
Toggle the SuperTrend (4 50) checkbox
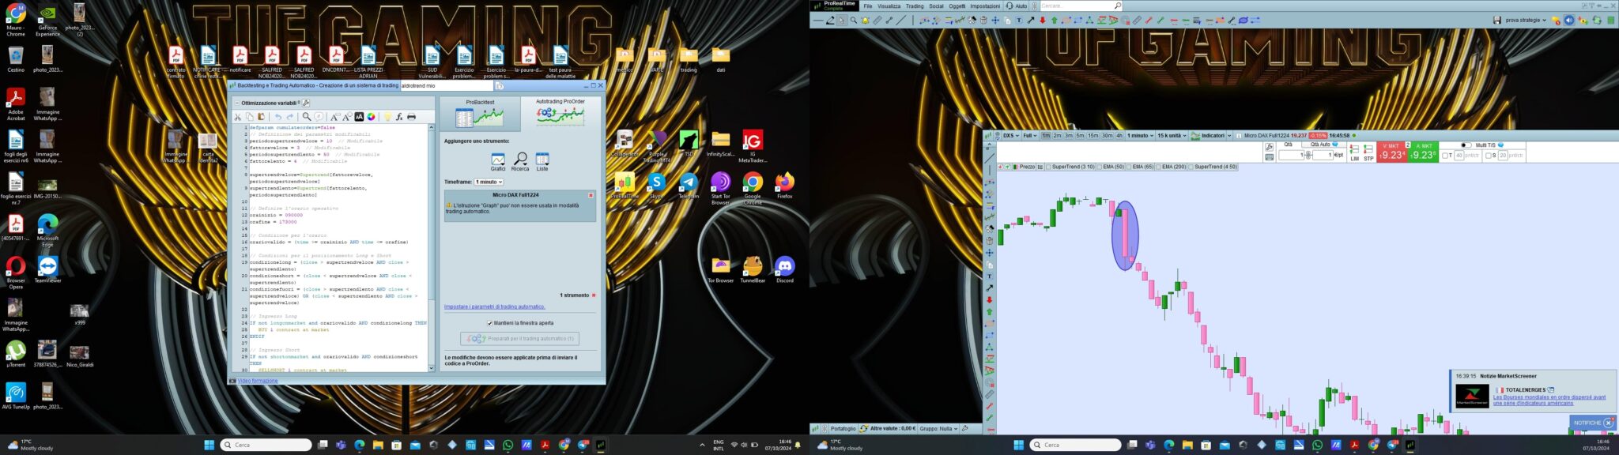tap(1191, 167)
